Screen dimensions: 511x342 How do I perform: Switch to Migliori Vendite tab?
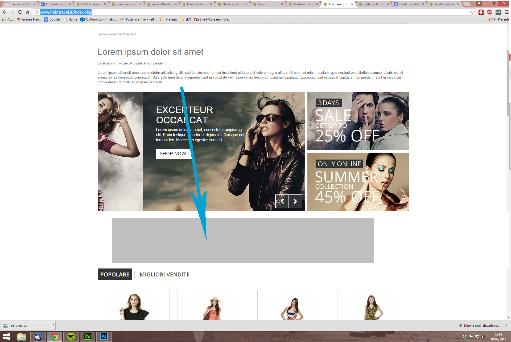(x=164, y=274)
